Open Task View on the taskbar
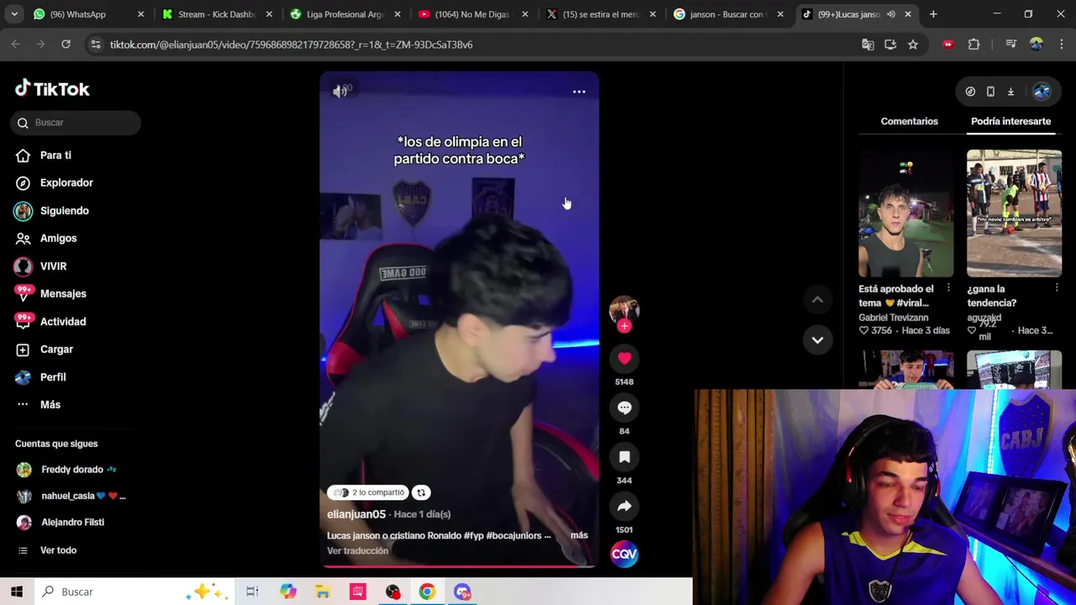 pyautogui.click(x=252, y=592)
